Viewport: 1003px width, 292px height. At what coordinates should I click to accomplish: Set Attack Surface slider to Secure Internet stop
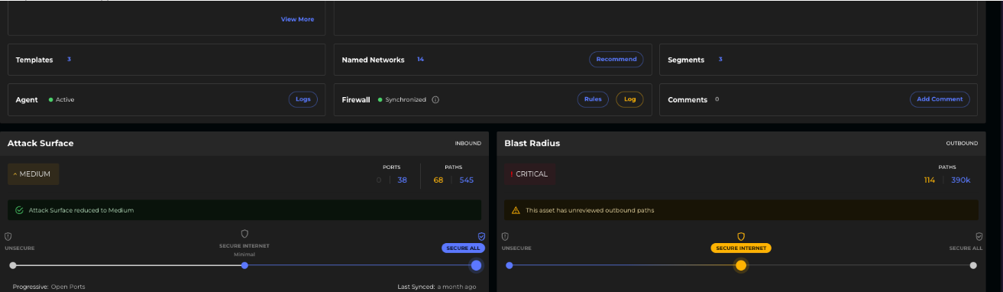(x=244, y=265)
